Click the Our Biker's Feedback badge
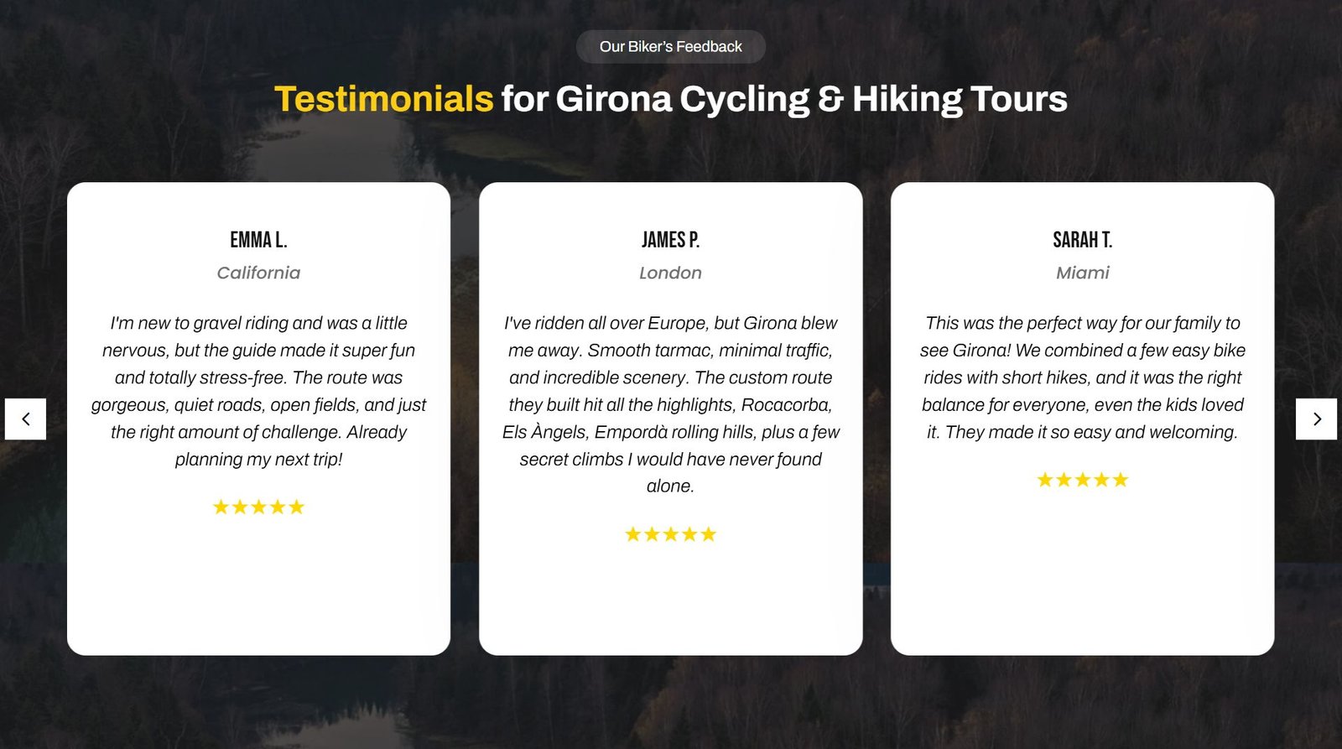Image resolution: width=1342 pixels, height=749 pixels. [671, 47]
